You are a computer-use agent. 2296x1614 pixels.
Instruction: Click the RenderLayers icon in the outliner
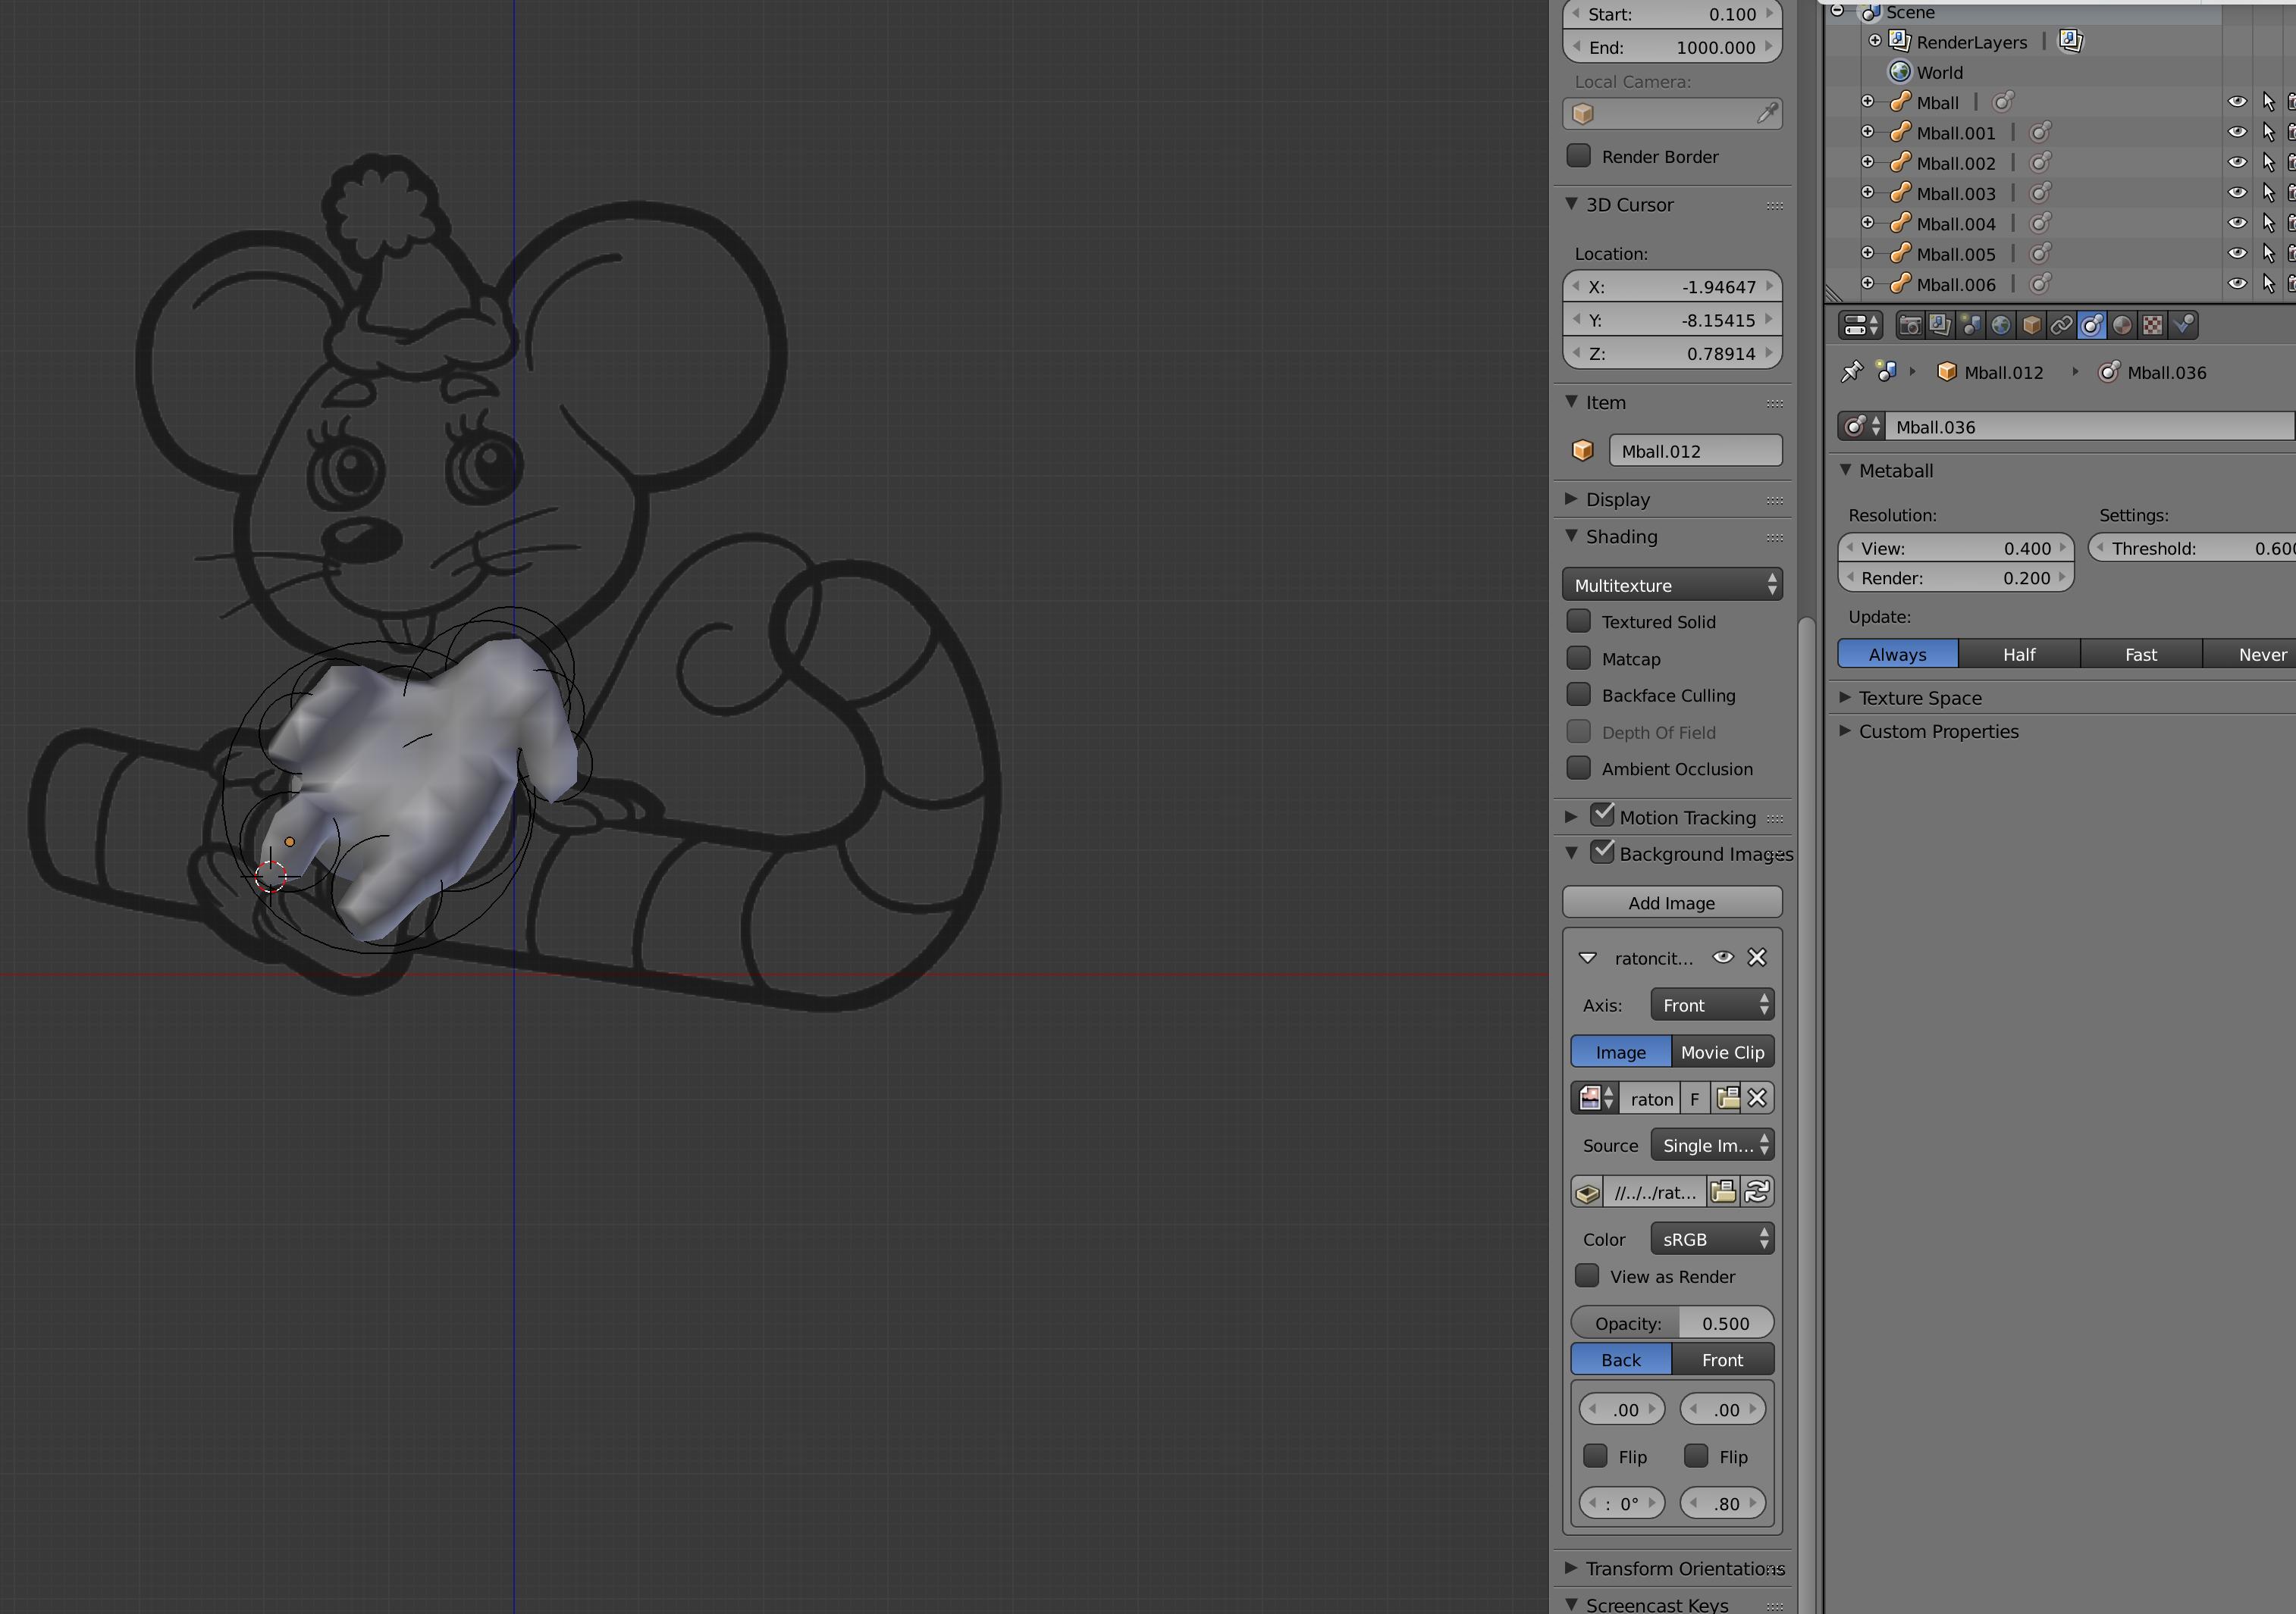(x=1900, y=41)
